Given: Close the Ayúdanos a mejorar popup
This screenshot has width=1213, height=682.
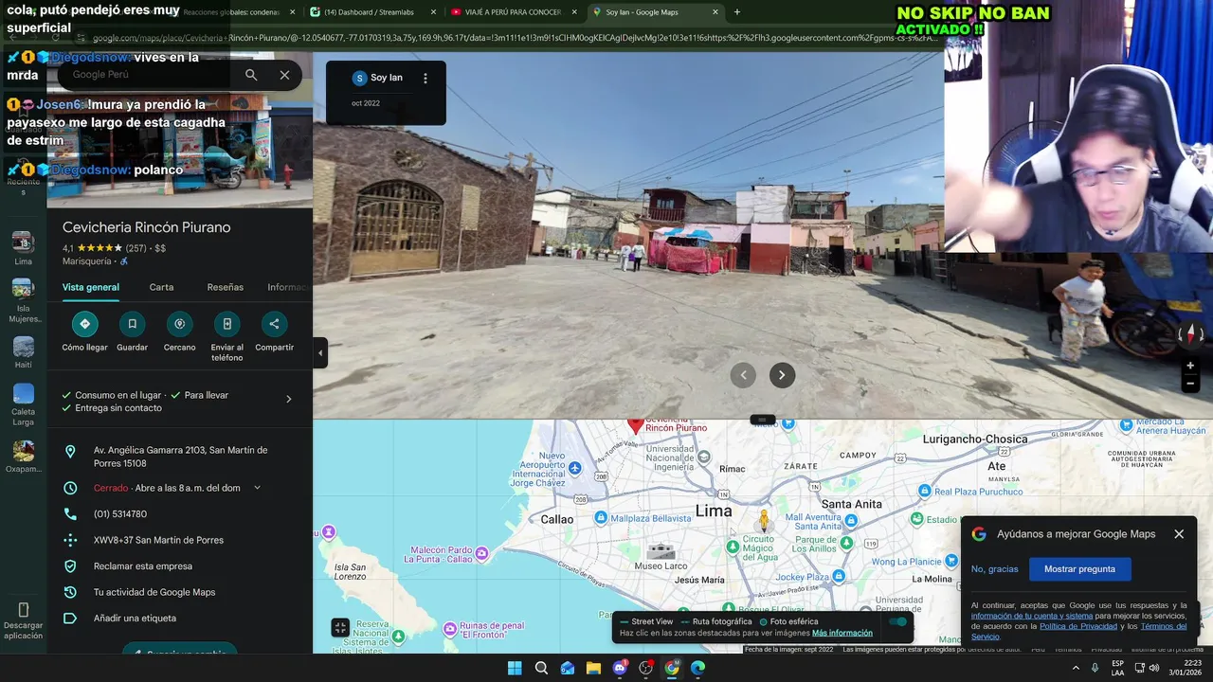Looking at the screenshot, I should click(1179, 534).
